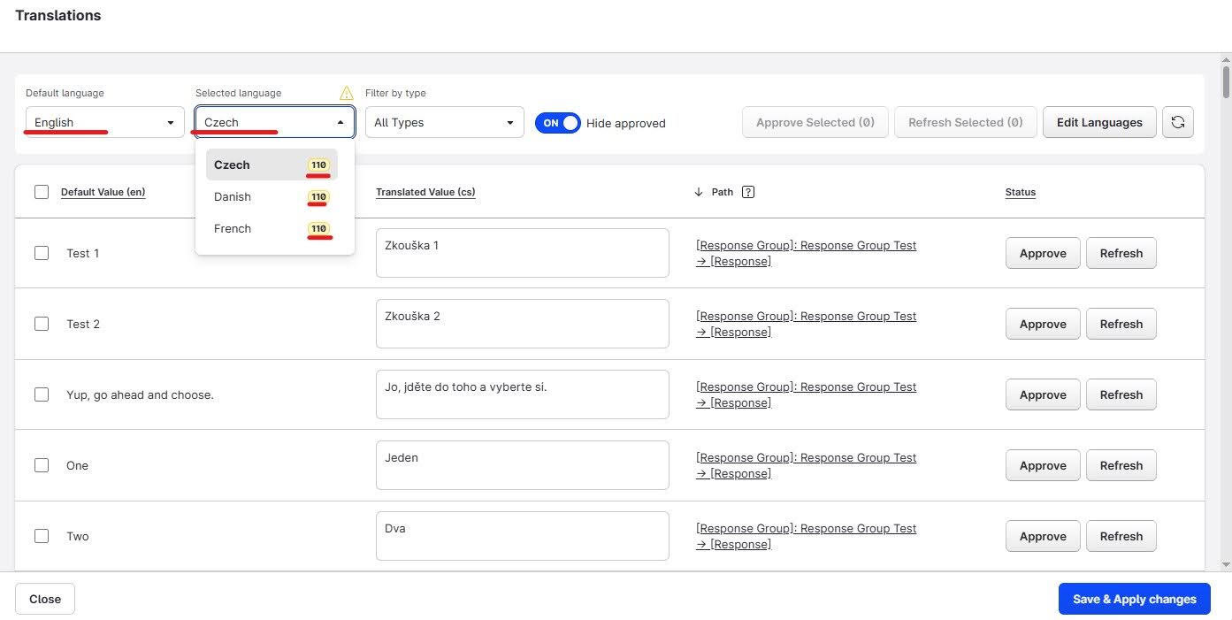
Task: Check the select-all header checkbox
Action: pos(42,192)
